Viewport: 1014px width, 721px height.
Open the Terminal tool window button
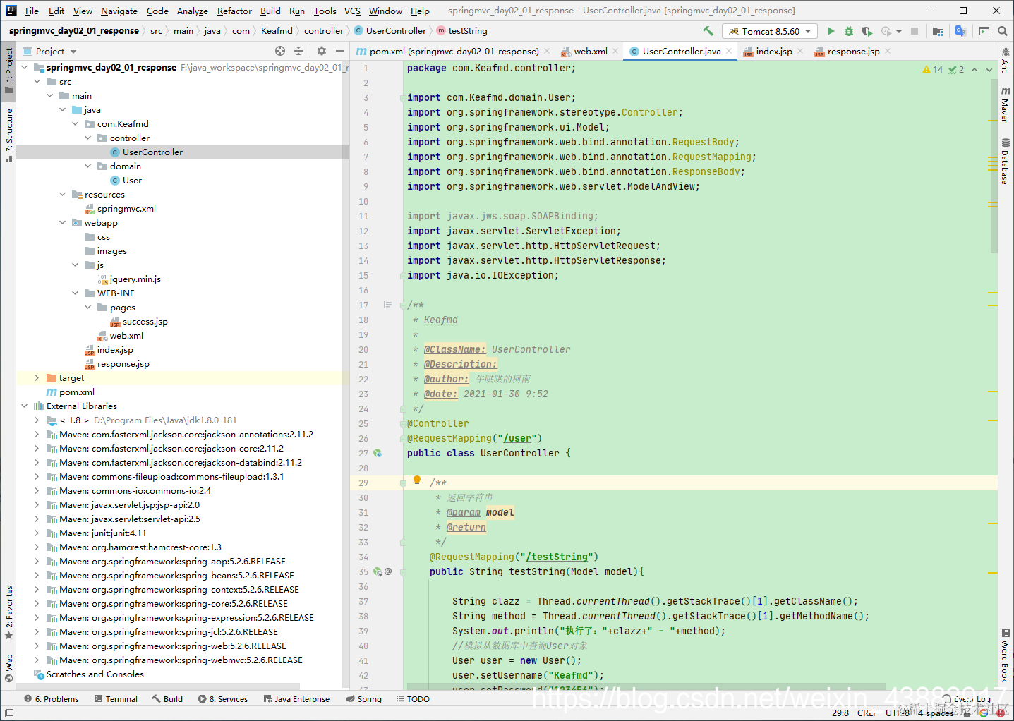pos(116,699)
